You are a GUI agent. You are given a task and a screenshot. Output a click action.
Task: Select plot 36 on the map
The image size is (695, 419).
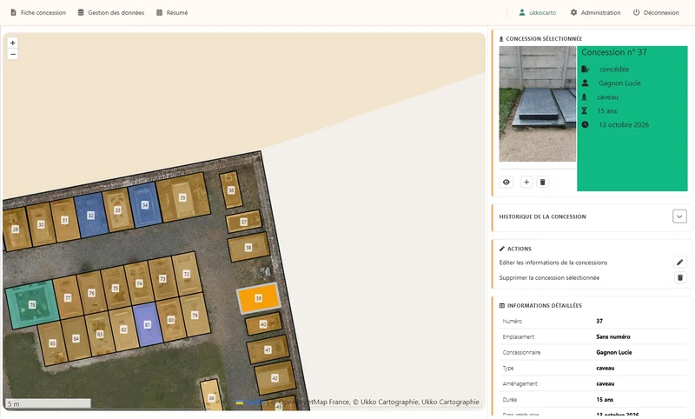coord(231,190)
